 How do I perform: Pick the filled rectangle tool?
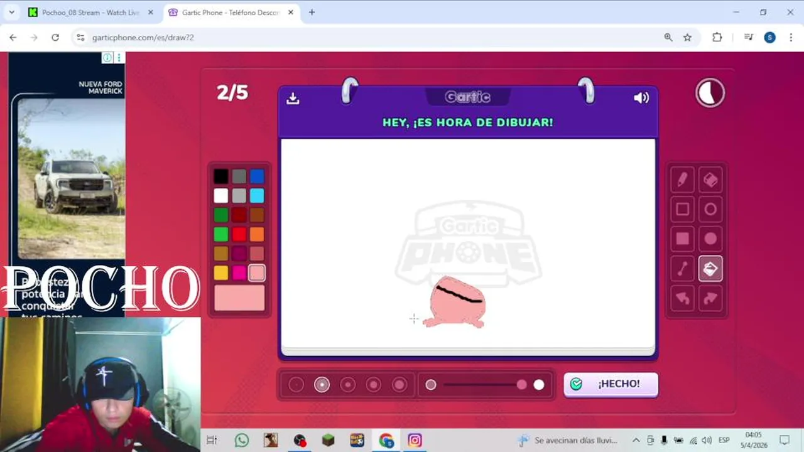point(683,239)
